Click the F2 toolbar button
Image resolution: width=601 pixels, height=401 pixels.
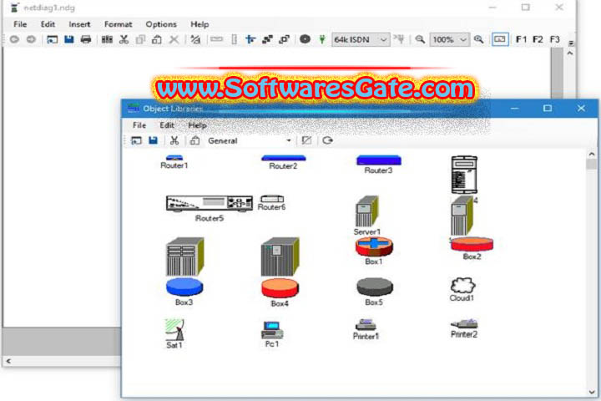(x=538, y=39)
